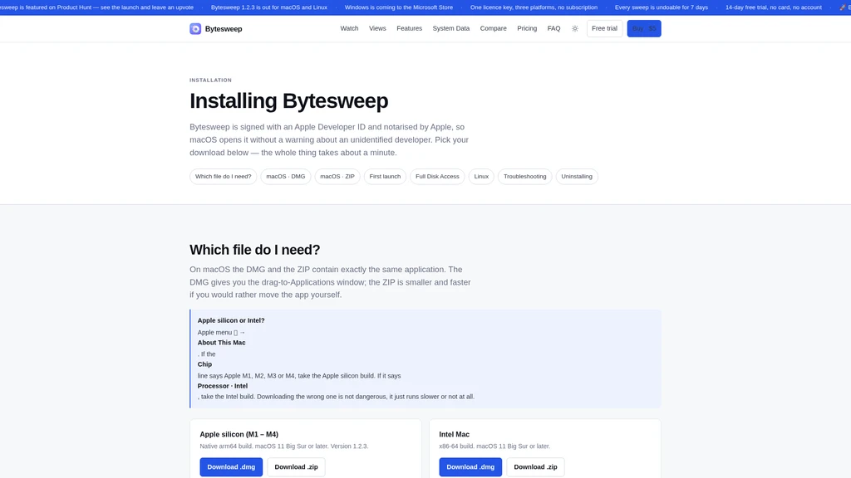
Task: Click '14-day free trial, no card' banner item
Action: 774,7
